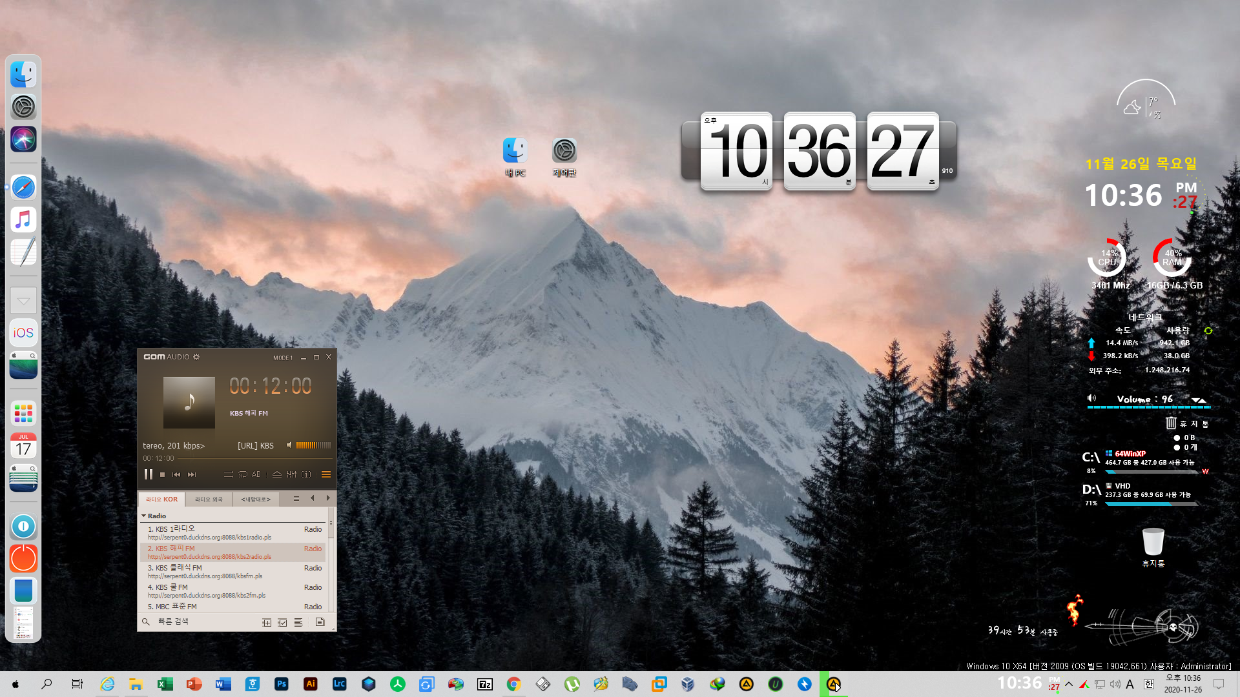Open Finder icon in the left dock
Viewport: 1240px width, 697px height.
(23, 74)
